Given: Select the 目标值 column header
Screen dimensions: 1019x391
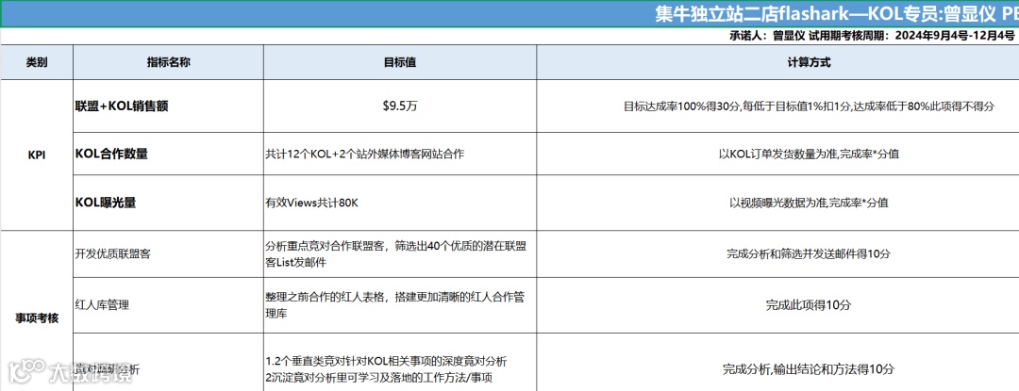Looking at the screenshot, I should click(400, 62).
